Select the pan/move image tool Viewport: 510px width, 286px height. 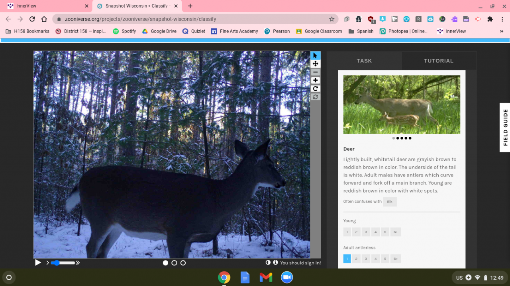click(x=315, y=64)
